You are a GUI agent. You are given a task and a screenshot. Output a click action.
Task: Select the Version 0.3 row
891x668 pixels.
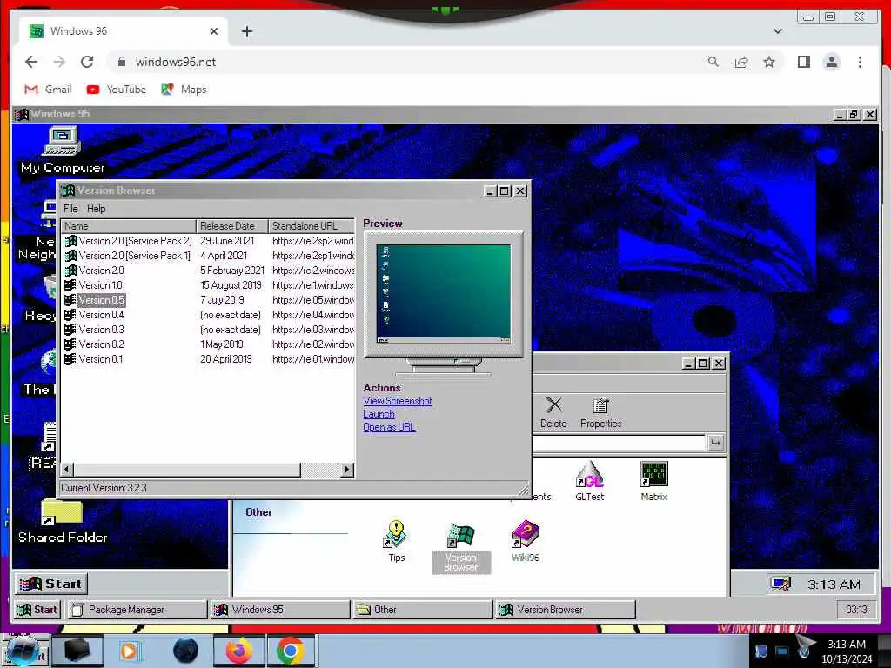coord(208,330)
